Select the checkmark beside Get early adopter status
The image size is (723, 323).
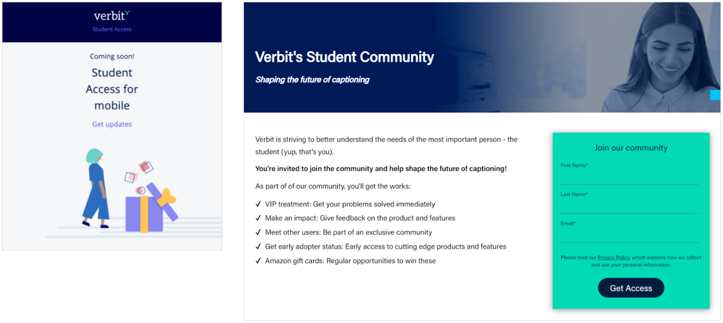tap(258, 246)
